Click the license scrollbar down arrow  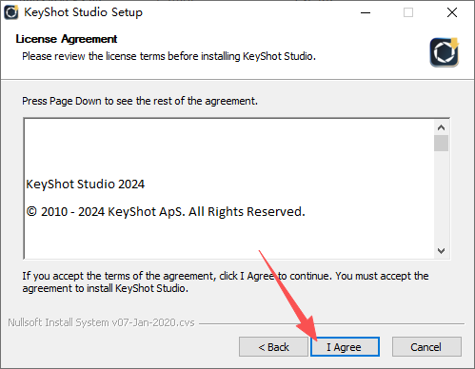pos(441,251)
